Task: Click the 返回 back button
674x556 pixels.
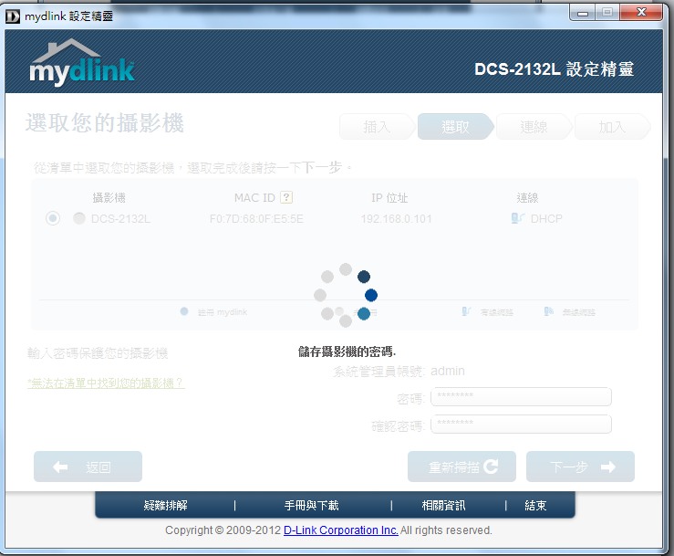Action: (x=88, y=467)
